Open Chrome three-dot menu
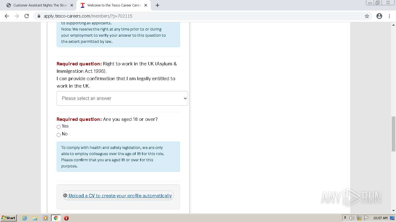Image resolution: width=396 pixels, height=222 pixels. (389, 16)
